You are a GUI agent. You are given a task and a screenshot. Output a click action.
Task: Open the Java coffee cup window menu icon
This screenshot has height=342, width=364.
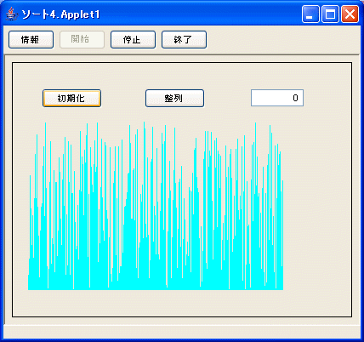click(11, 14)
